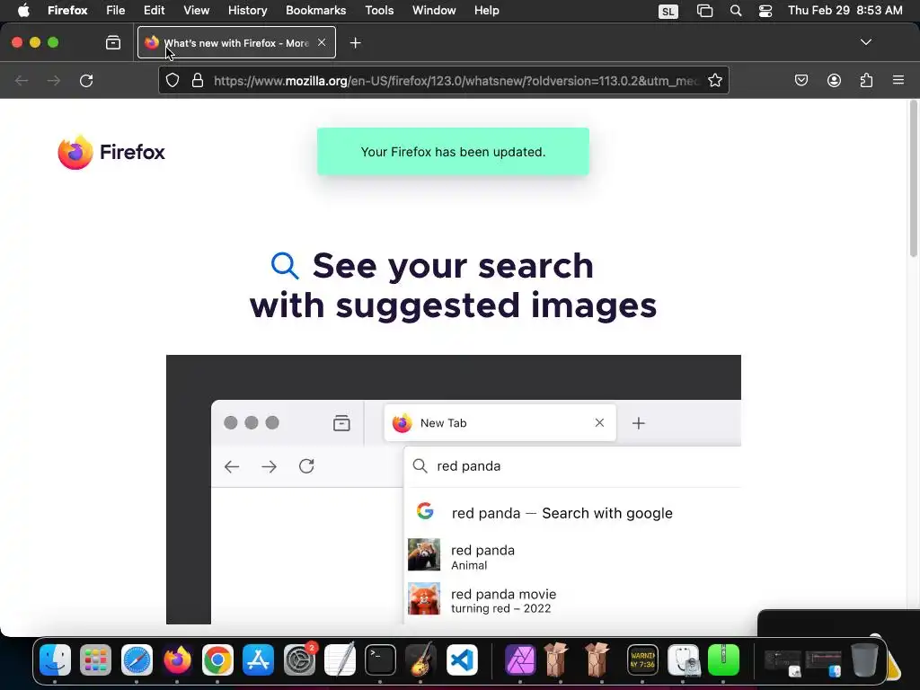Click the date and time in menu bar

(x=845, y=11)
